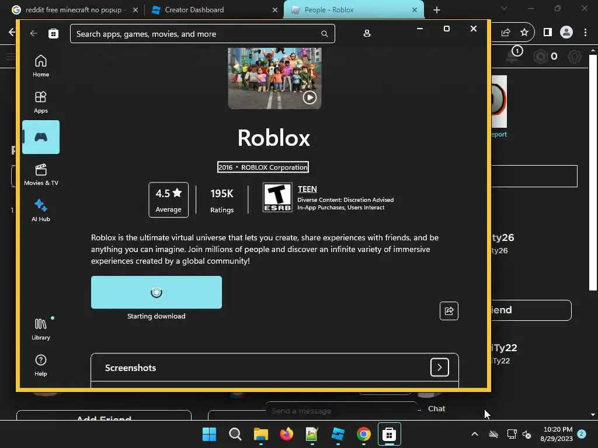This screenshot has height=448, width=598.
Task: Click the Add Friend button on Roblox page
Action: point(104,415)
